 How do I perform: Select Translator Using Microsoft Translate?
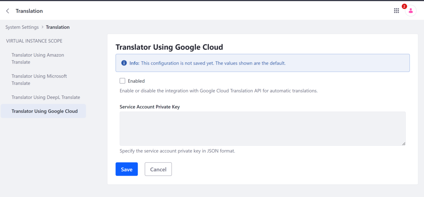coord(39,80)
